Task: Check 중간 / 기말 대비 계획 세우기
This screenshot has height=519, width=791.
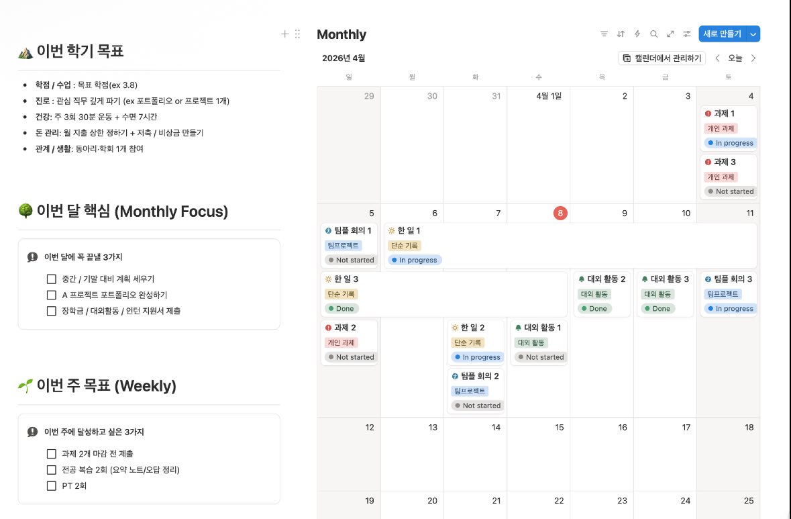Action: coord(52,279)
